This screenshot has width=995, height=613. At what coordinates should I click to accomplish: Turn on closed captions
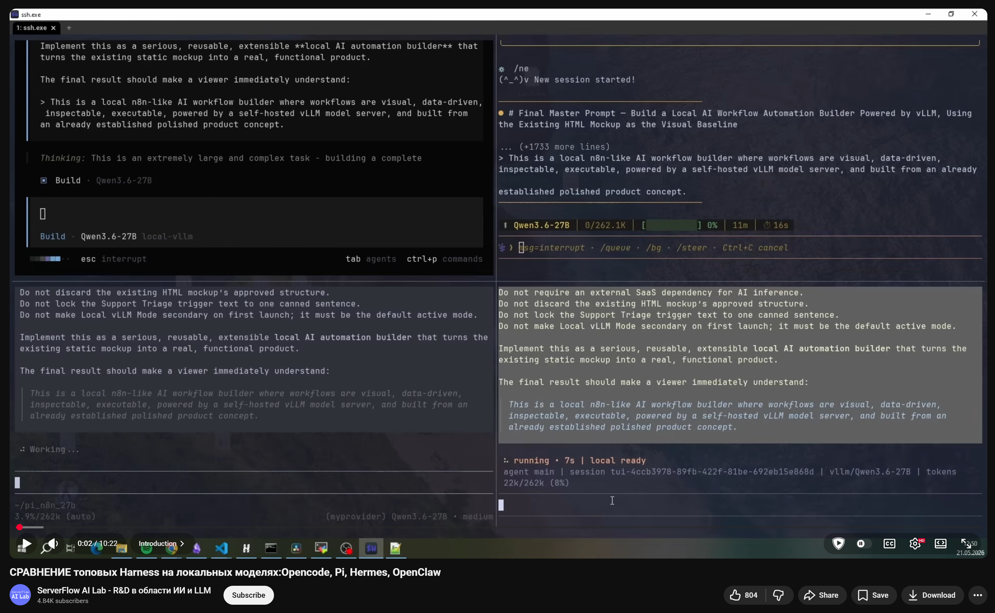click(x=889, y=543)
